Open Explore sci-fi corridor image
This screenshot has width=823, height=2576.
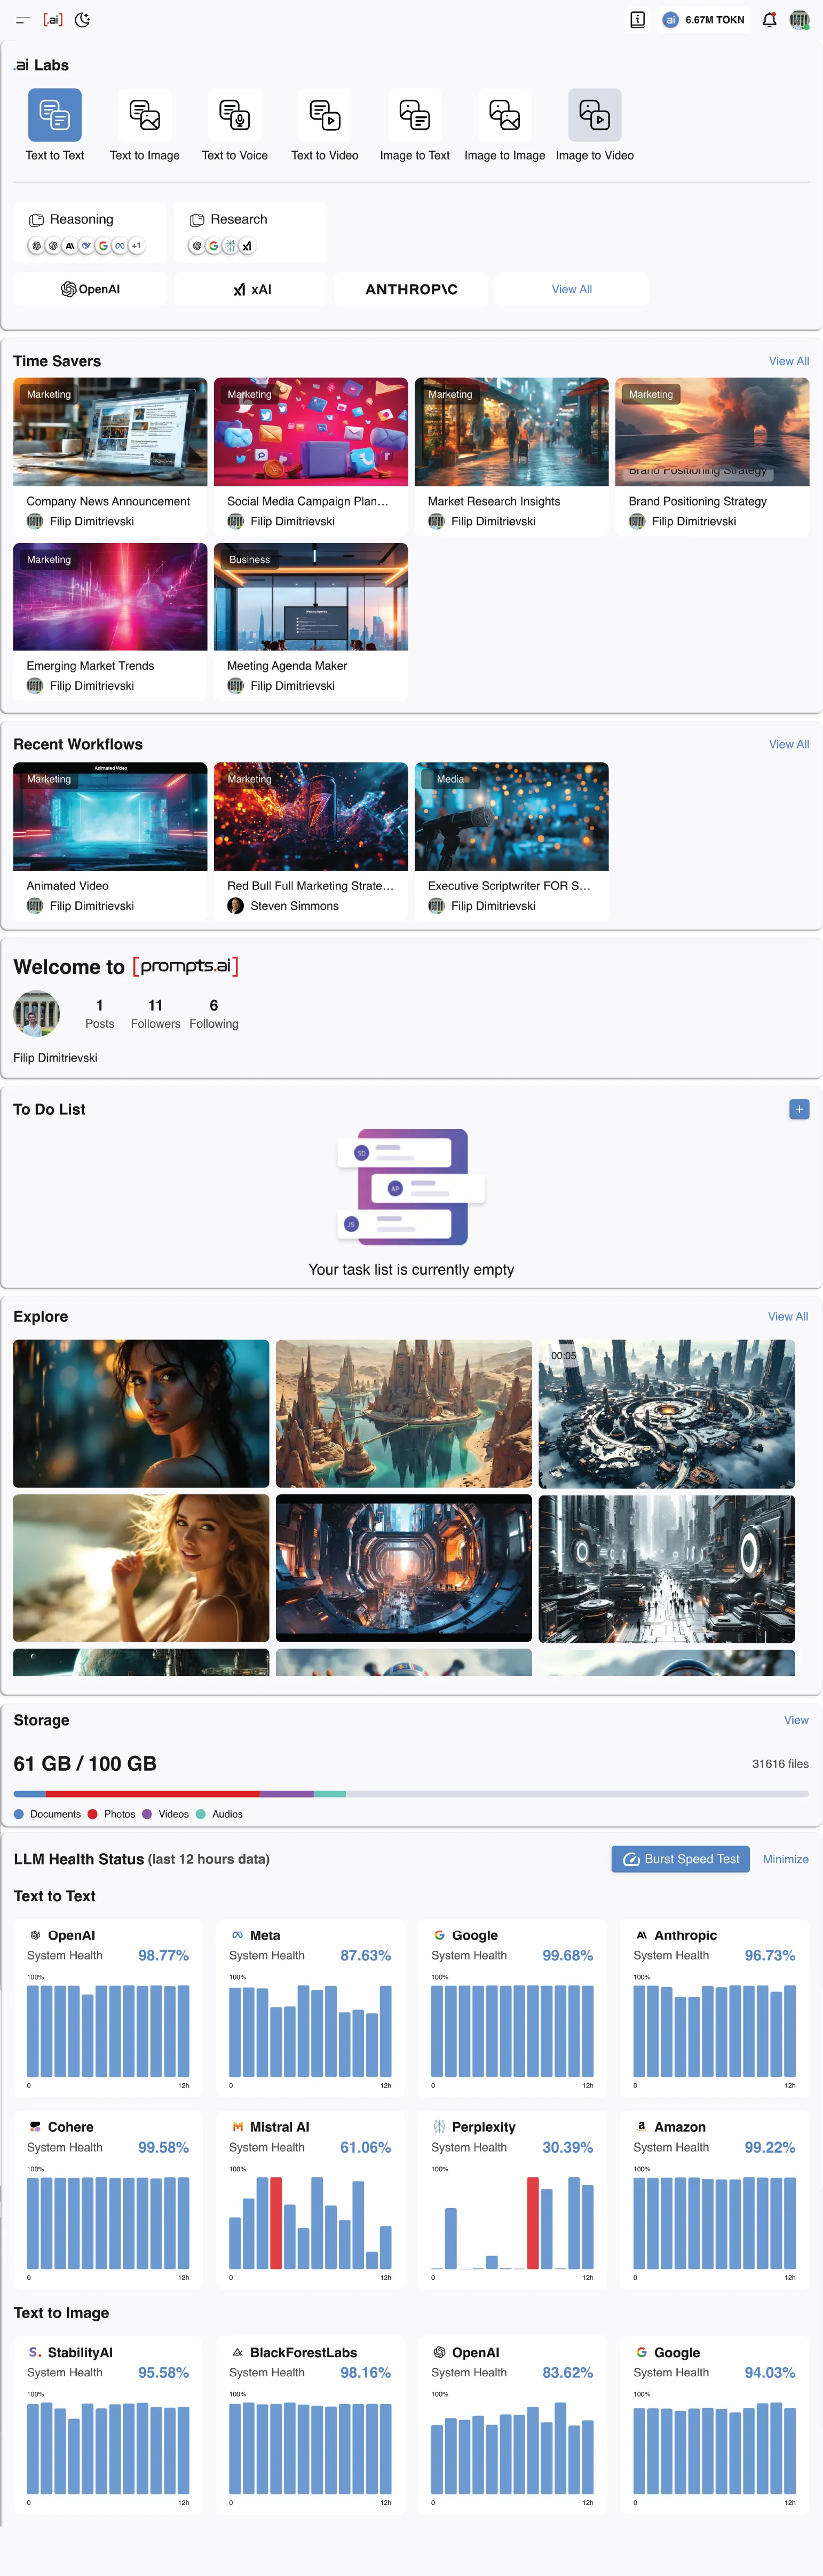coord(404,1568)
